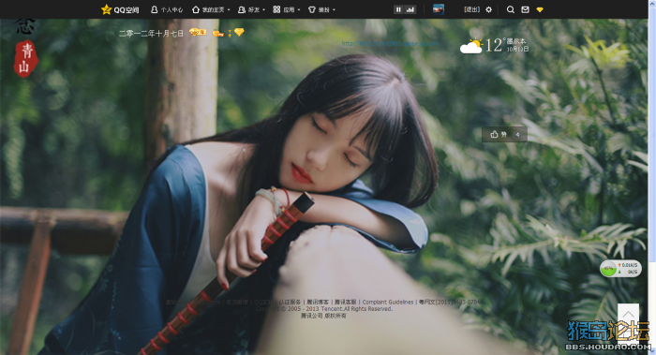The width and height of the screenshot is (656, 355).
Task: Click the 赞 thumbs-up like button
Action: coord(499,134)
